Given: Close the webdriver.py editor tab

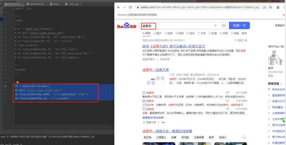Looking at the screenshot, I should 45,4.
